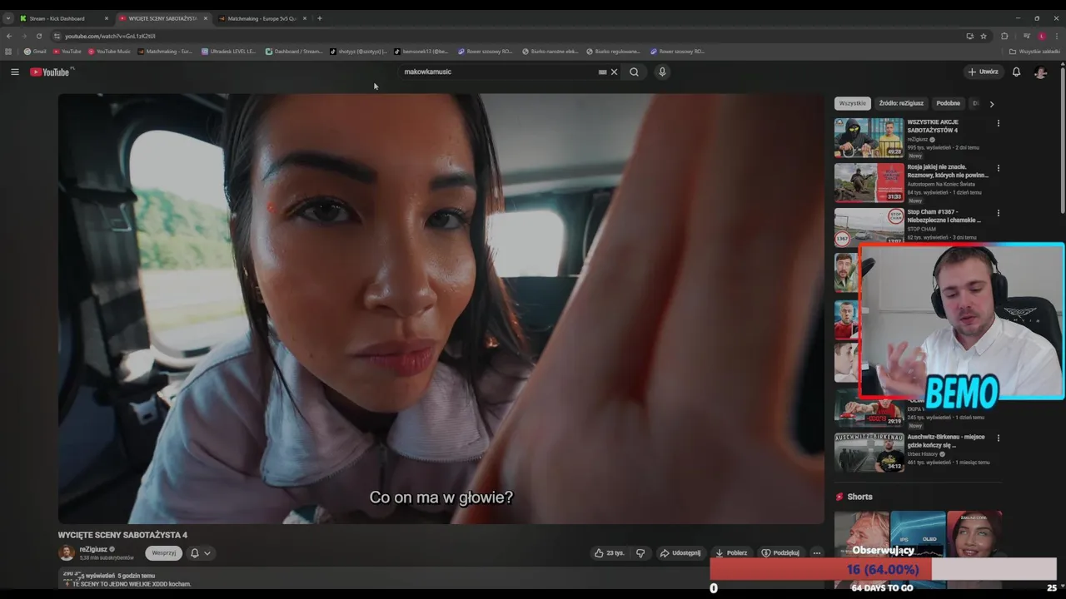Clear the YouTube search query with X

click(x=615, y=72)
